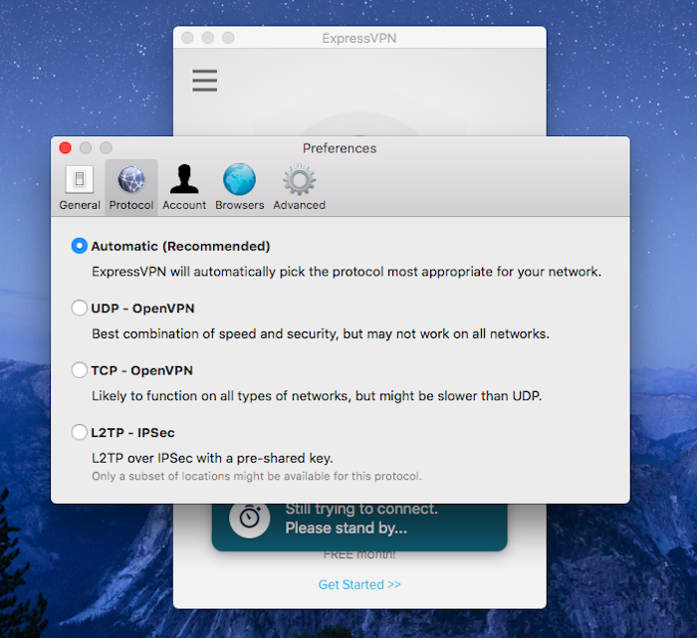The height and width of the screenshot is (638, 697).
Task: Click 'Only a subset of locations' note
Action: tap(257, 477)
